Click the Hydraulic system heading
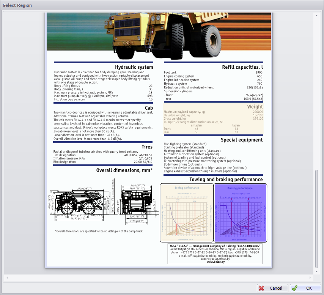 pyautogui.click(x=134, y=67)
